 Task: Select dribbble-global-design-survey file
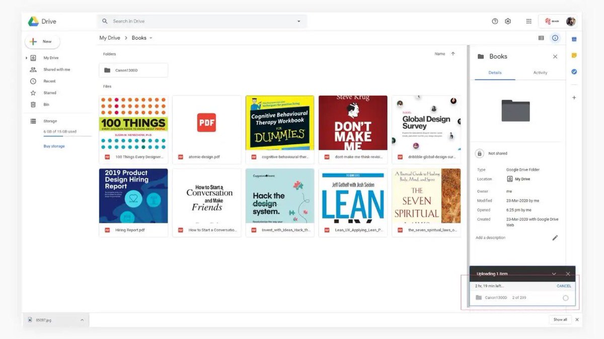[426, 130]
